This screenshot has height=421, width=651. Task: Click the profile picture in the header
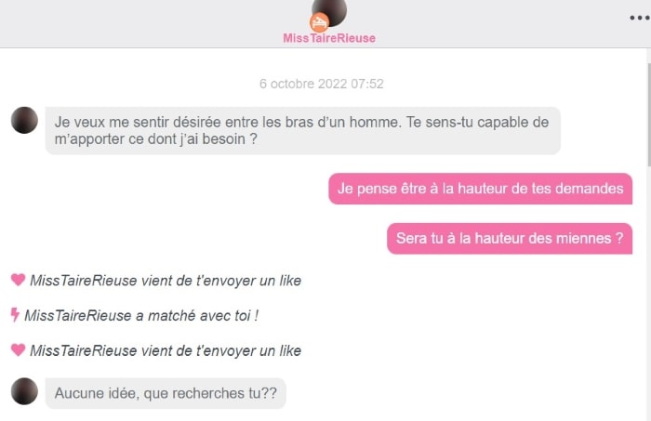[329, 11]
